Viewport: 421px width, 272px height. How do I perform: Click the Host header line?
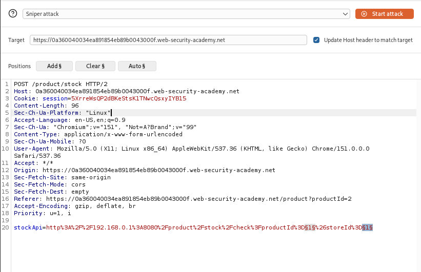pos(127,91)
